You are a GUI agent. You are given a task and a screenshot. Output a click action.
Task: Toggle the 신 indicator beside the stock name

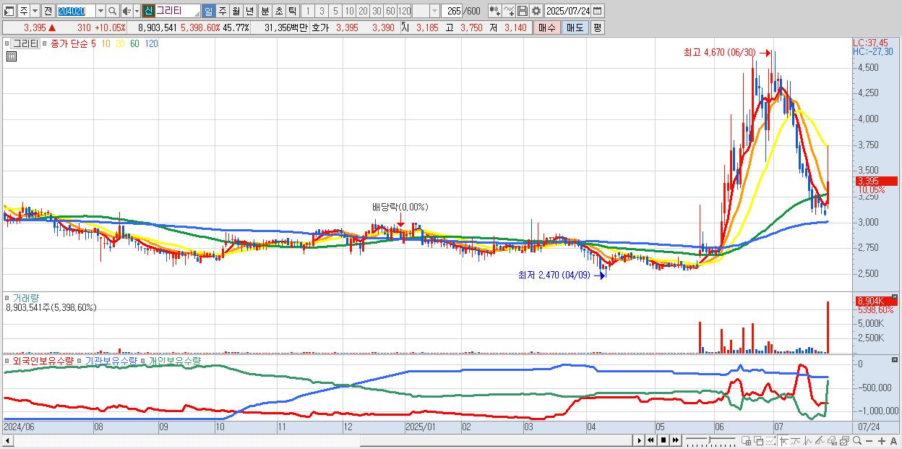(148, 11)
